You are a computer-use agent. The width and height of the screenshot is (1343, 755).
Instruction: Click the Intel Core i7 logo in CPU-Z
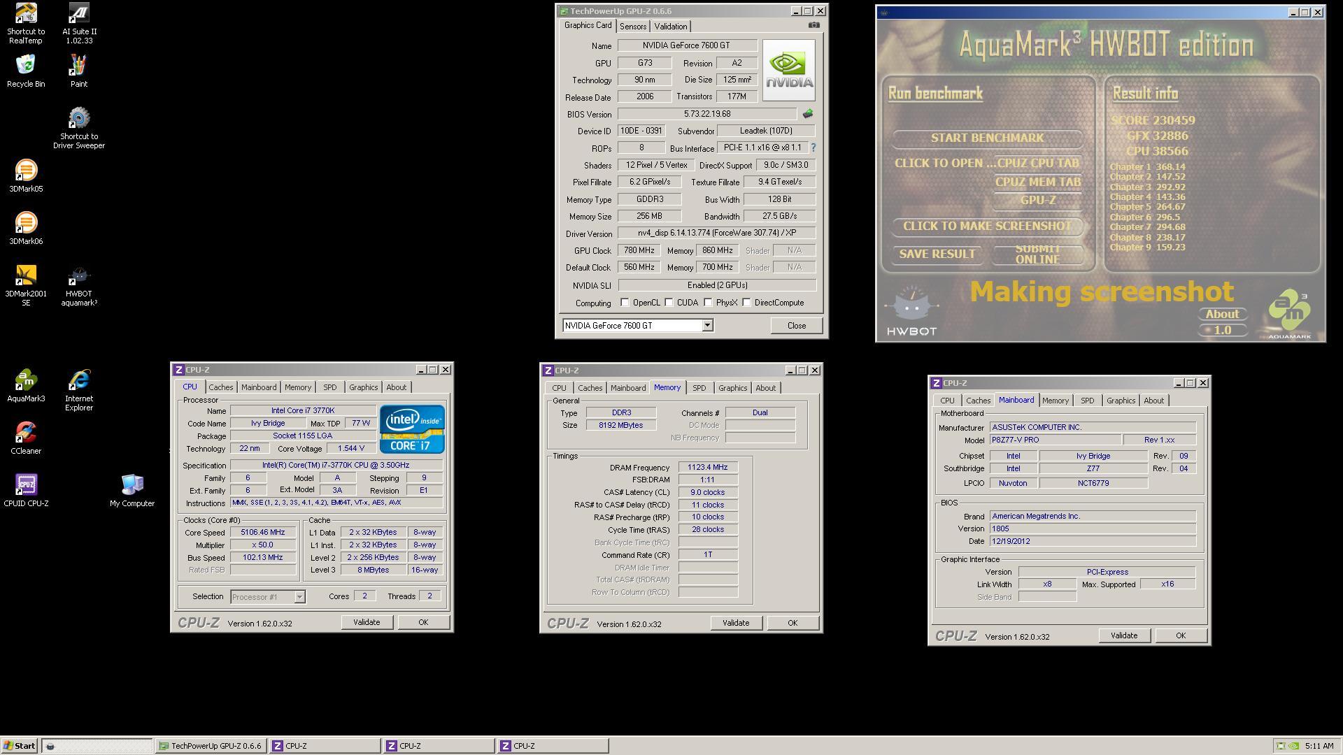pos(412,429)
